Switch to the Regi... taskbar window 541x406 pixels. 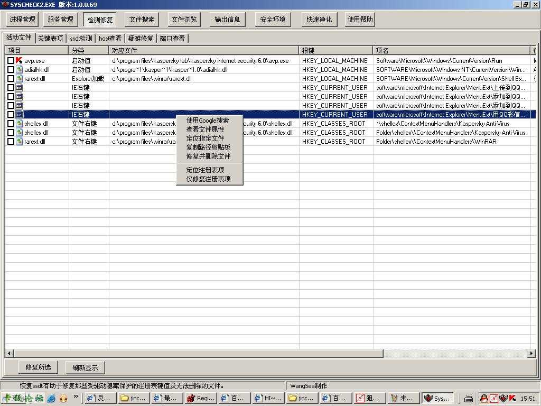point(200,398)
